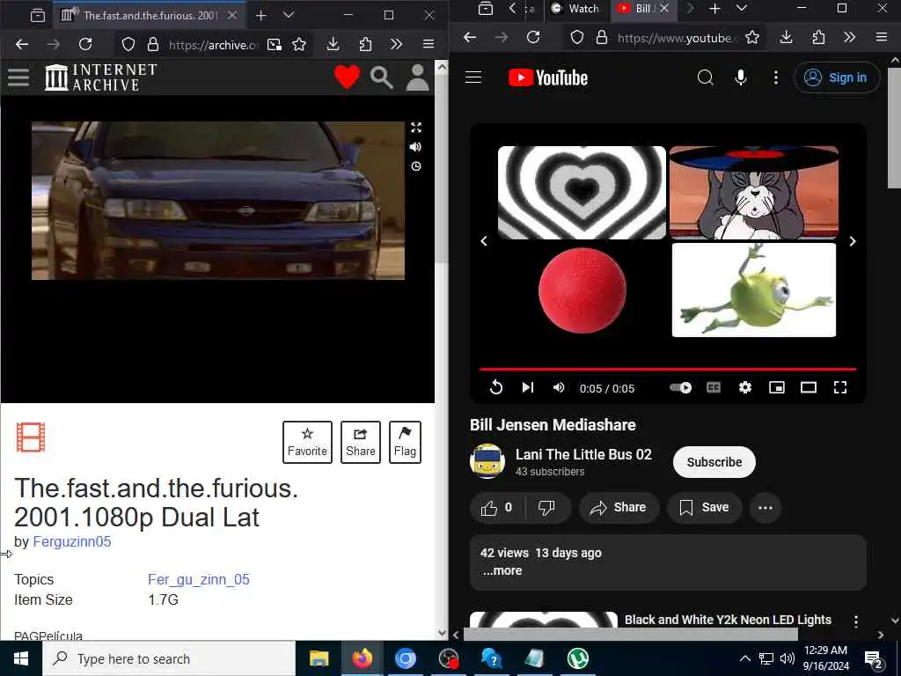Click the YouTube red progress bar
Viewport: 901px width, 676px height.
pos(668,369)
